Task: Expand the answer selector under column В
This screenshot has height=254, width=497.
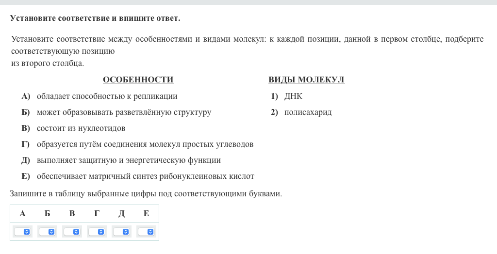Action: coord(72,232)
